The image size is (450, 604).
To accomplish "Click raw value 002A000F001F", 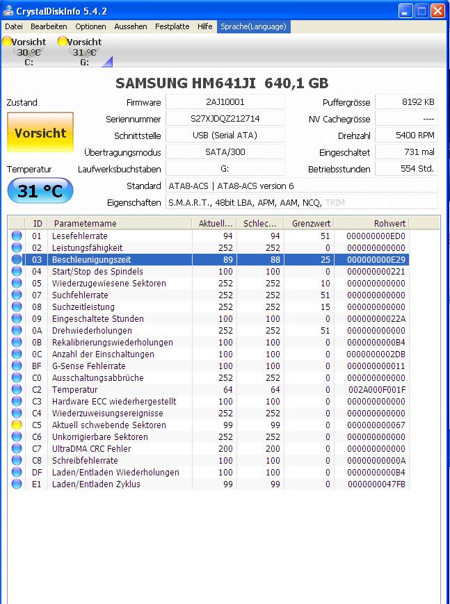I will pos(377,389).
